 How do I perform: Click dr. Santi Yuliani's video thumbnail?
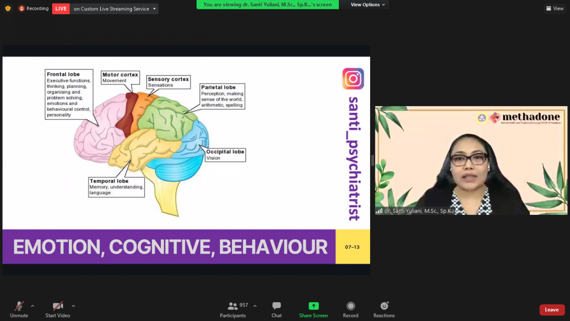click(471, 160)
